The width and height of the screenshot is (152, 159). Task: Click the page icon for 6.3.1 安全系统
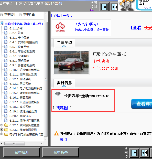coord(6,37)
